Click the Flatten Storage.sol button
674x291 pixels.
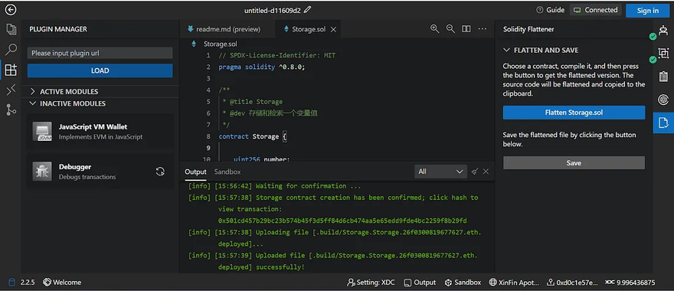point(574,112)
